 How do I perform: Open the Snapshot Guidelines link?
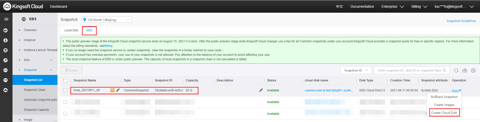461,21
